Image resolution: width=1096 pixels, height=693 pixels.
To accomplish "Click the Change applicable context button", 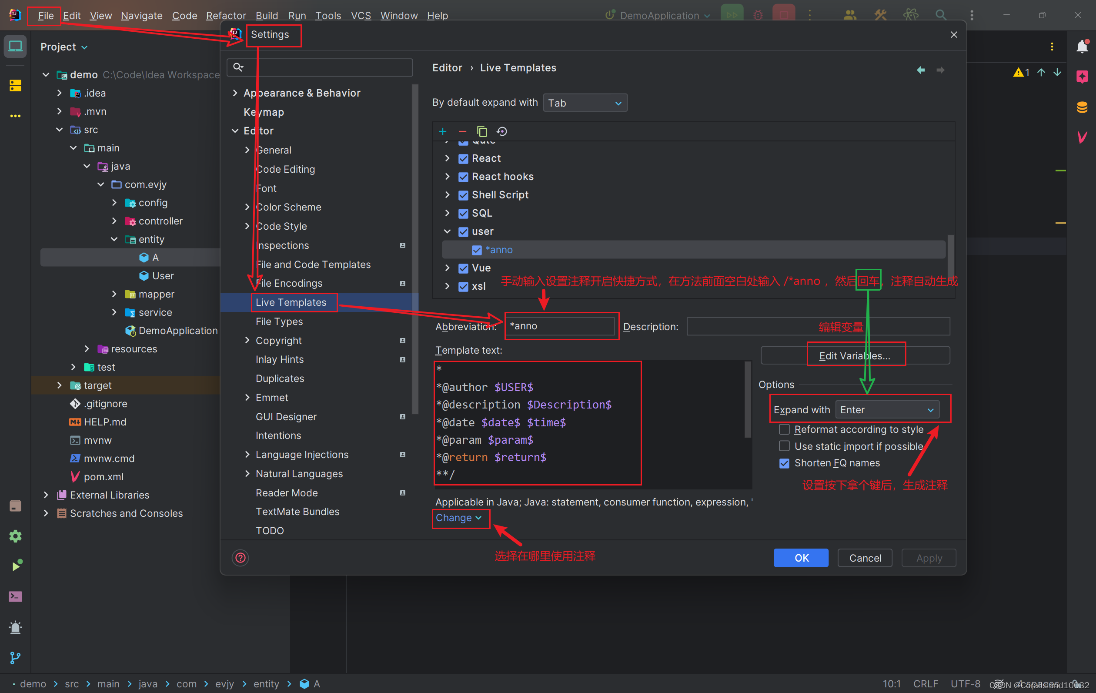I will coord(457,517).
